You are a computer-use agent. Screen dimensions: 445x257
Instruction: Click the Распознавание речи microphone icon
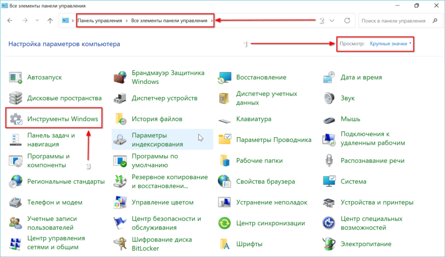[x=329, y=160]
